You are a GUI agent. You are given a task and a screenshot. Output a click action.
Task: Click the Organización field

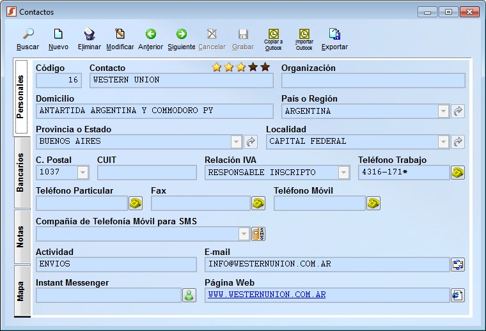click(x=373, y=81)
